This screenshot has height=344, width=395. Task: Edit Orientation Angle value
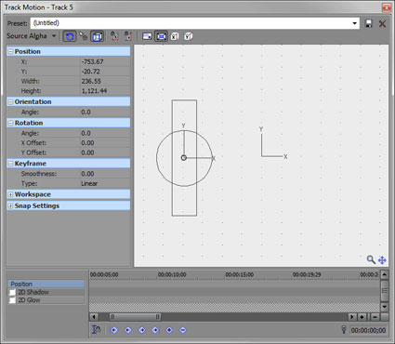[105, 112]
